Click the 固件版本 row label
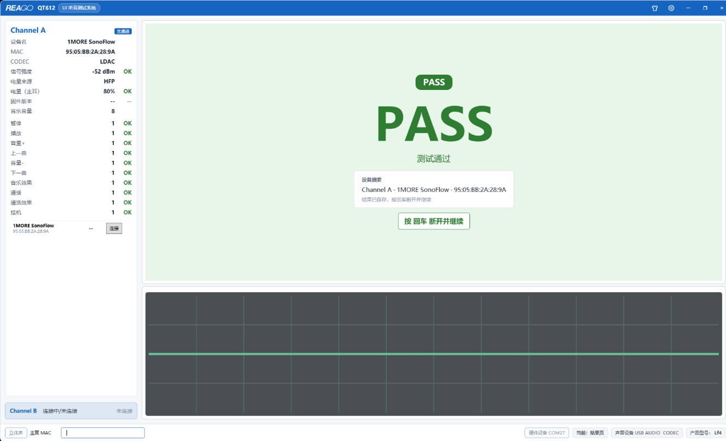Image resolution: width=726 pixels, height=441 pixels. pyautogui.click(x=21, y=101)
